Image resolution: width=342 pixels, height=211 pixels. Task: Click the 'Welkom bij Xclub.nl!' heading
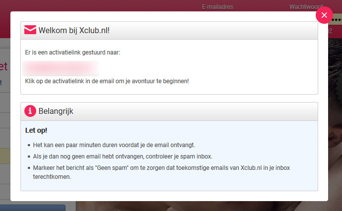click(74, 31)
